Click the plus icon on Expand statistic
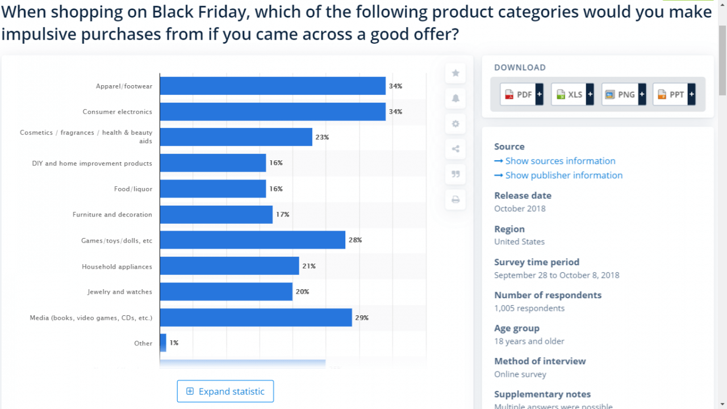Screen dimensions: 727x409 [x=190, y=391]
